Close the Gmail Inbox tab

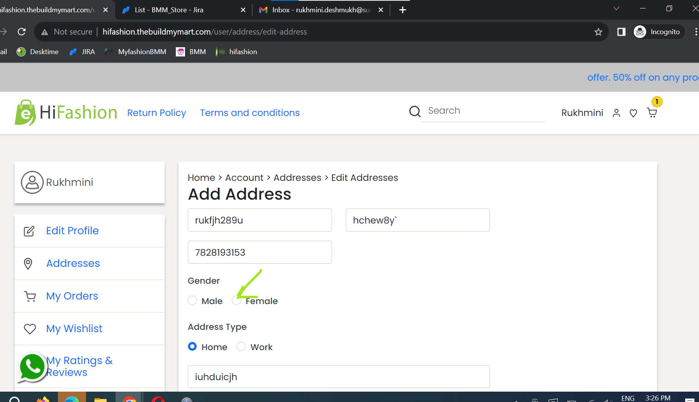tap(380, 10)
